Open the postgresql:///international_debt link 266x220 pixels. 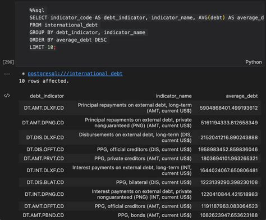[75, 74]
